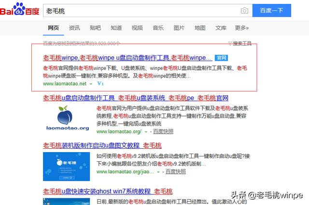Open 百度快照 under laomaotao.org/ result
The width and height of the screenshot is (309, 205).
[163, 131]
